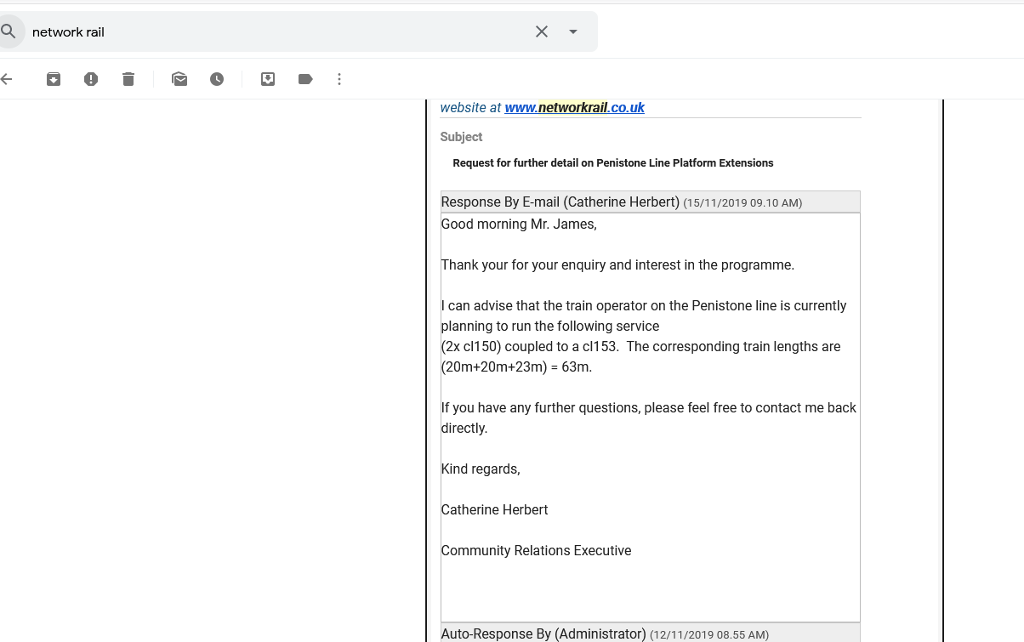Image resolution: width=1024 pixels, height=642 pixels.
Task: Clear the 'network rail' search text
Action: tap(542, 31)
